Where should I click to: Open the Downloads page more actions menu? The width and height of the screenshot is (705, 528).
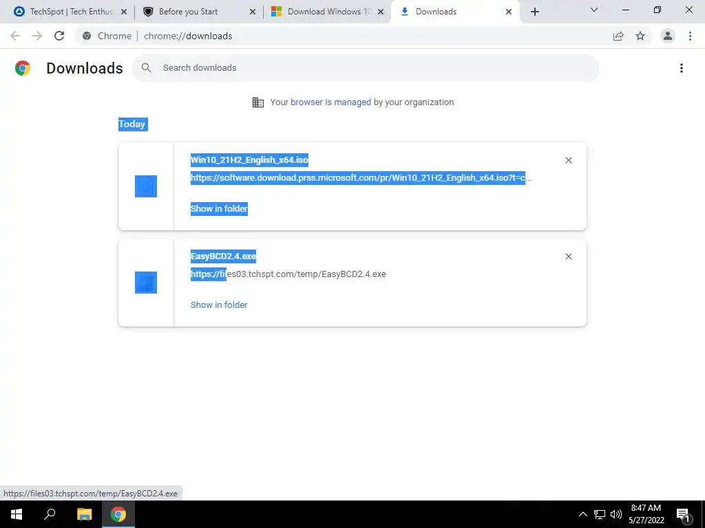point(682,68)
